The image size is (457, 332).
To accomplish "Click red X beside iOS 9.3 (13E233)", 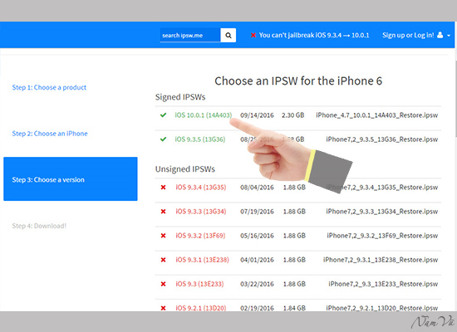I will point(163,284).
